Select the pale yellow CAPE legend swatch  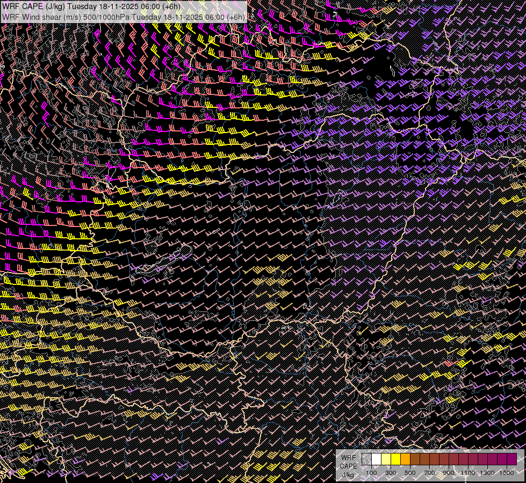(386, 459)
